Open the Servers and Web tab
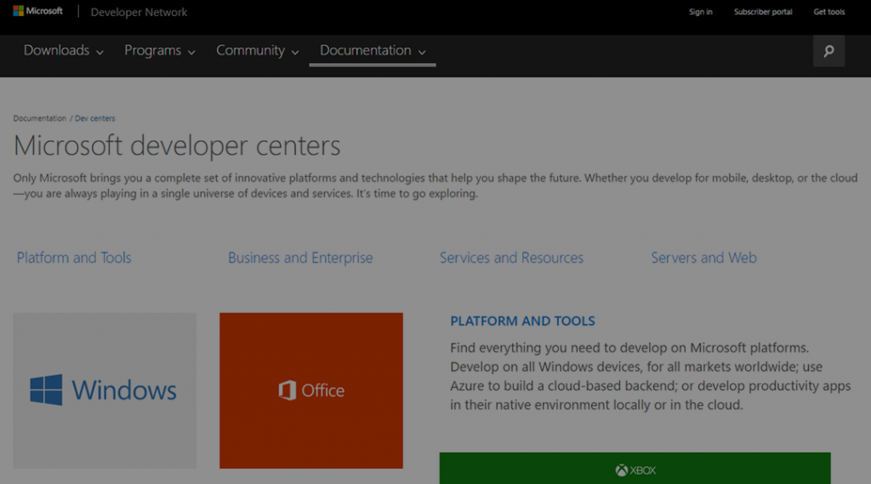The height and width of the screenshot is (484, 871). tap(703, 258)
